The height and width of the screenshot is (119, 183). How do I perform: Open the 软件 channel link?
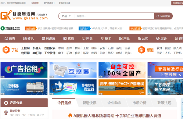[160, 48]
